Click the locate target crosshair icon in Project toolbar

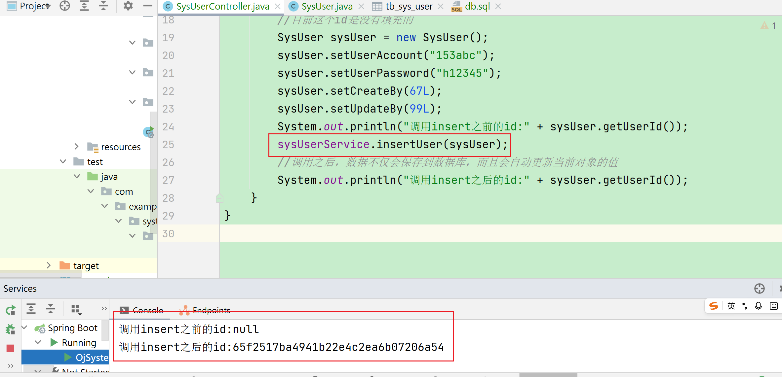click(x=65, y=6)
